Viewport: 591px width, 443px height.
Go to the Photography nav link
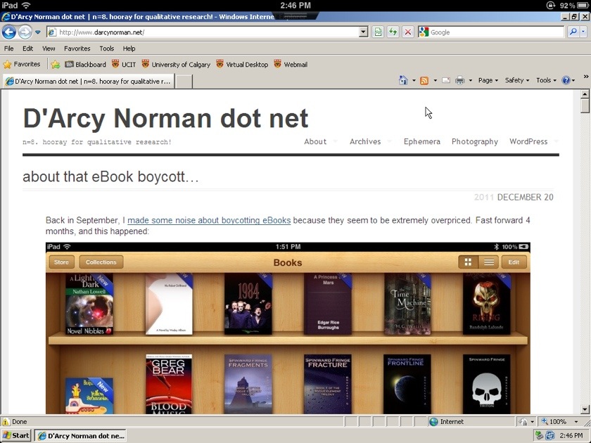(x=474, y=141)
